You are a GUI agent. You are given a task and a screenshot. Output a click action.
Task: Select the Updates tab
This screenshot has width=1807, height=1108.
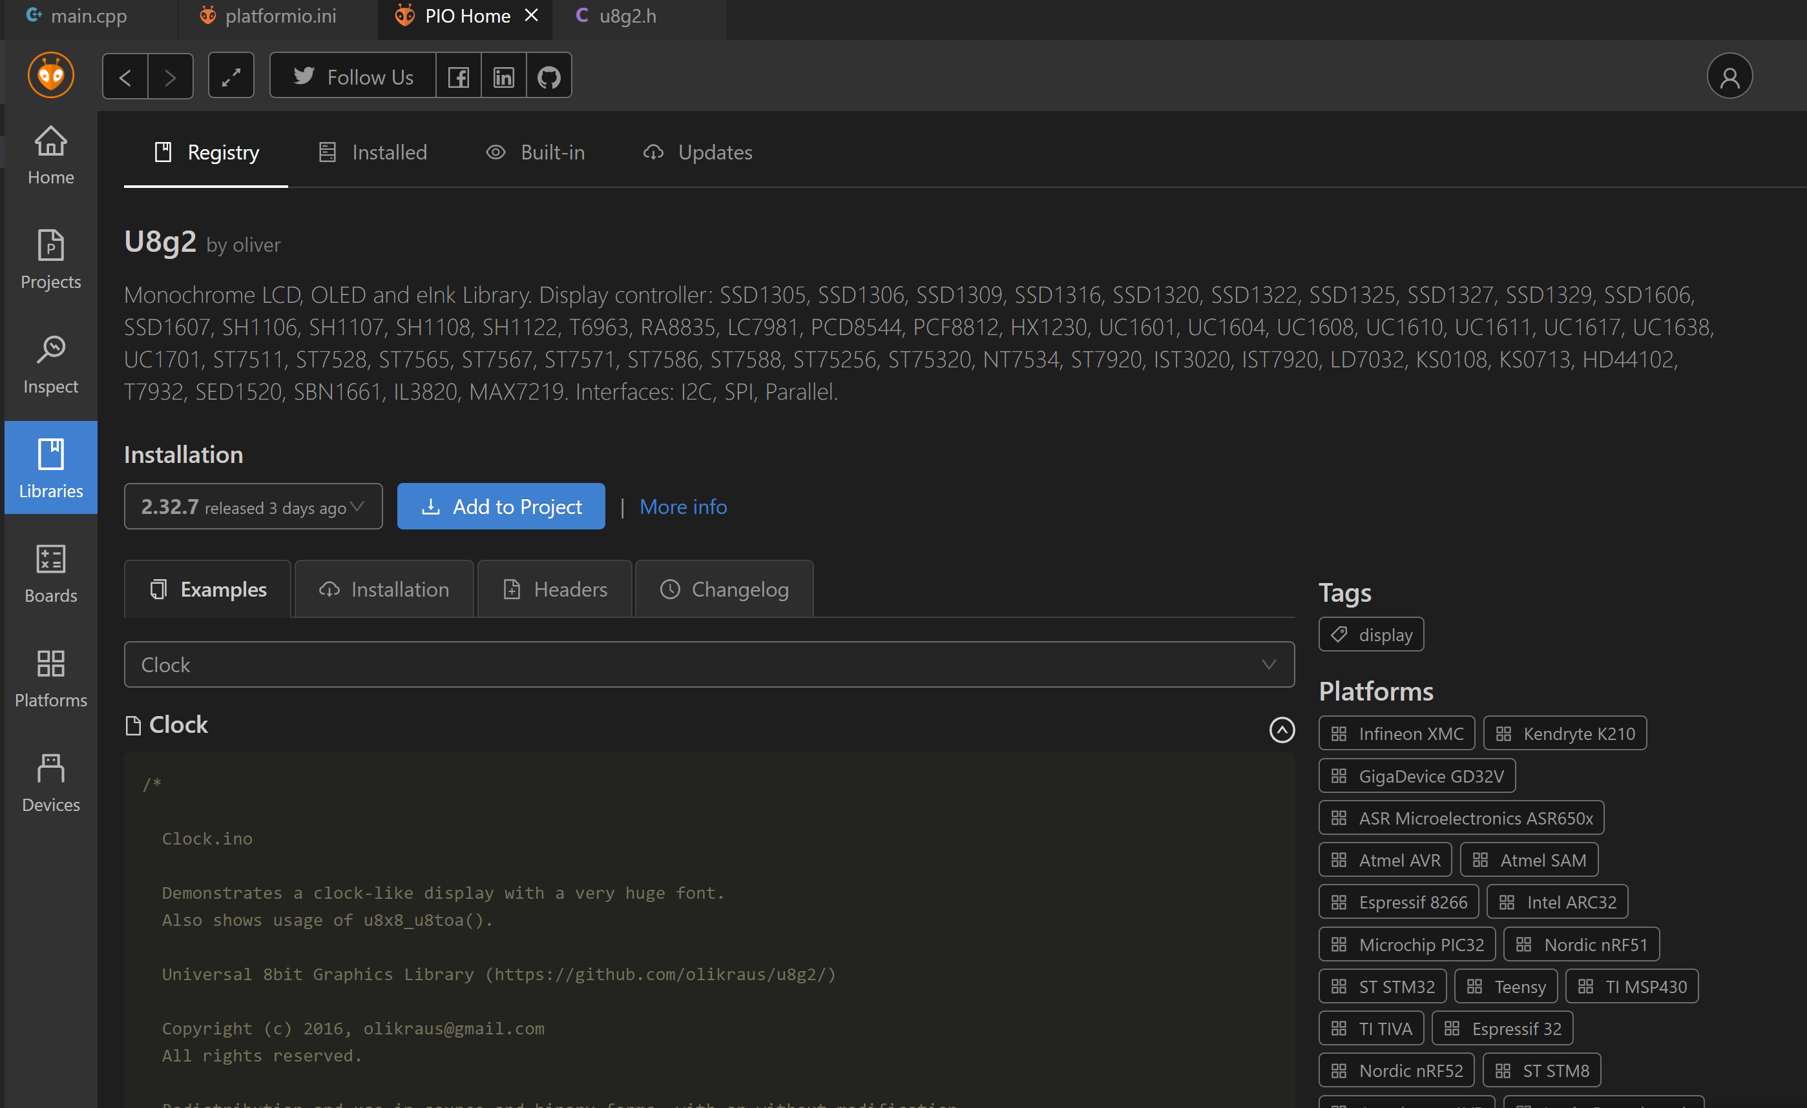click(698, 152)
